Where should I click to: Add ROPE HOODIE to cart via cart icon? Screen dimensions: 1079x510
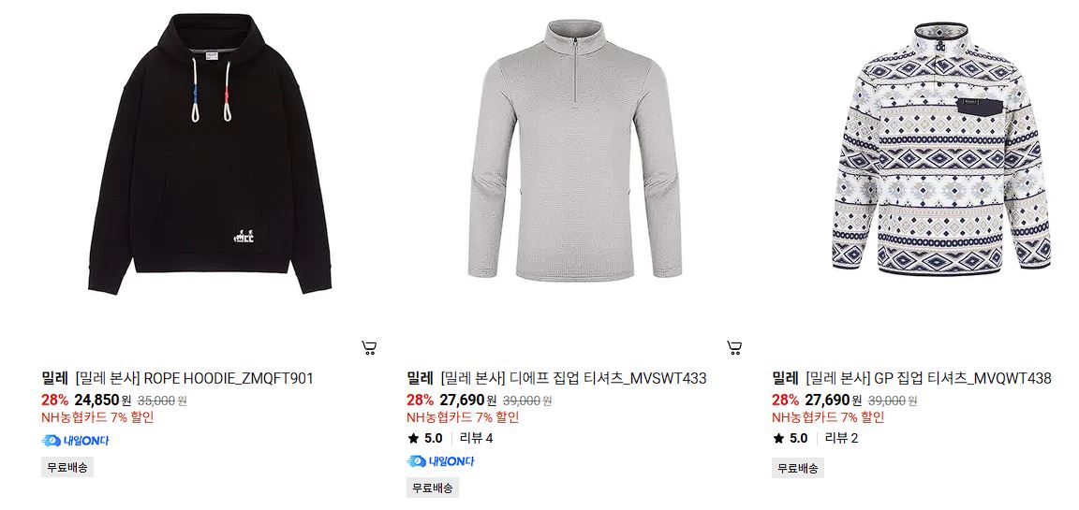click(x=369, y=348)
